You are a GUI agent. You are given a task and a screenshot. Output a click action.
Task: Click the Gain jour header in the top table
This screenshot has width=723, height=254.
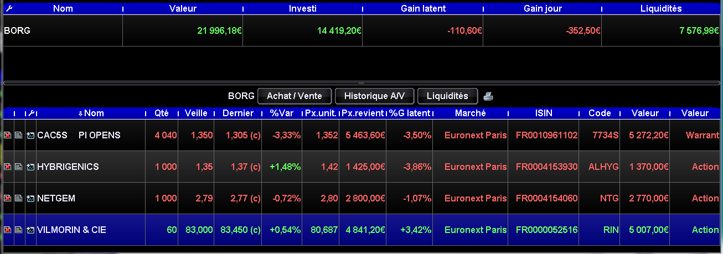click(x=543, y=8)
